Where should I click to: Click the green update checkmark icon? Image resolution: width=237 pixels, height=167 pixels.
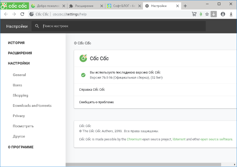[83, 75]
